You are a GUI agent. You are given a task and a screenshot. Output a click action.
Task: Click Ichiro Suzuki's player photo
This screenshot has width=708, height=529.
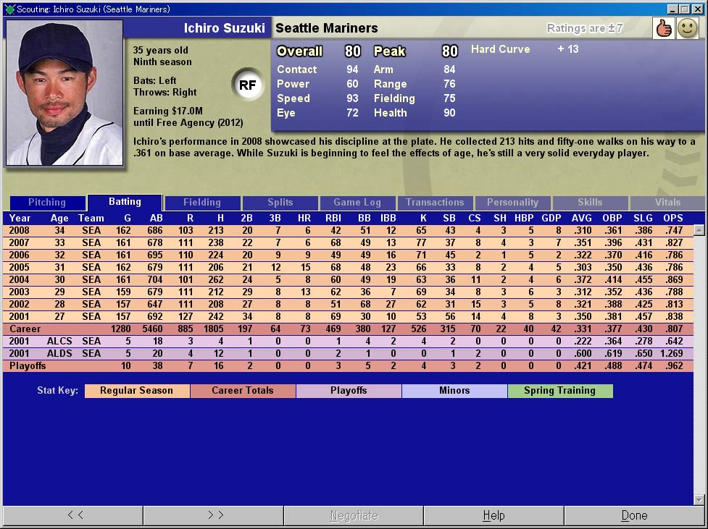[64, 93]
